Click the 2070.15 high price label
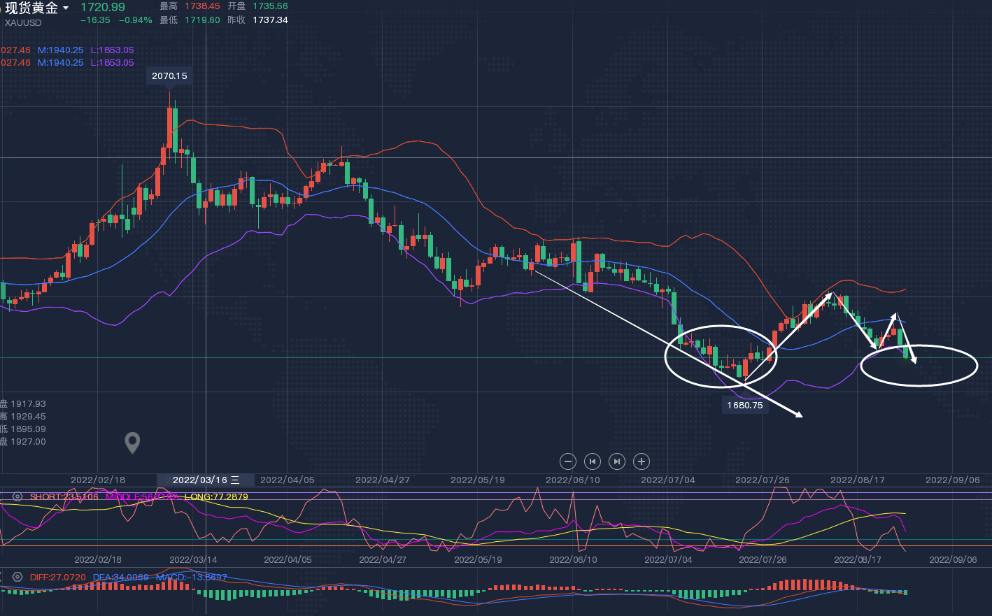This screenshot has width=992, height=616. pos(169,76)
